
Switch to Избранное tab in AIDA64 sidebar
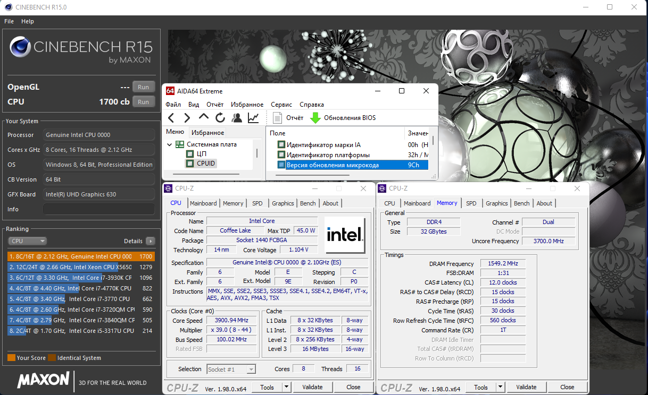click(208, 133)
